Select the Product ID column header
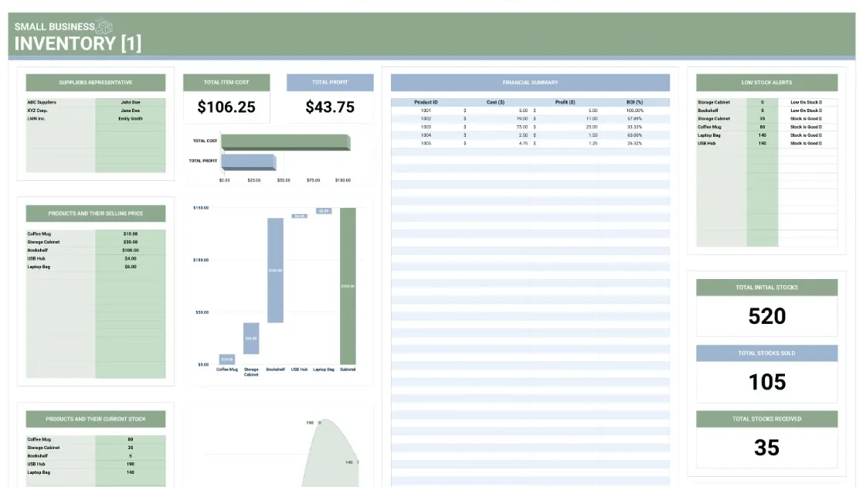The image size is (863, 487). point(426,103)
